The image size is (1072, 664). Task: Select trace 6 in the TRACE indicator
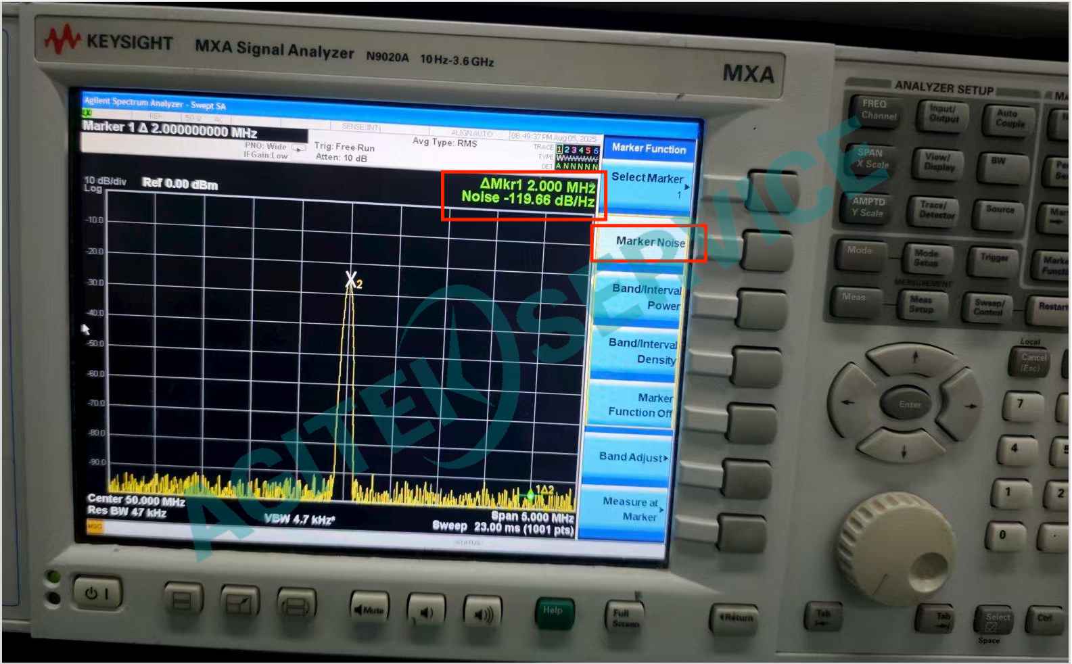point(596,151)
